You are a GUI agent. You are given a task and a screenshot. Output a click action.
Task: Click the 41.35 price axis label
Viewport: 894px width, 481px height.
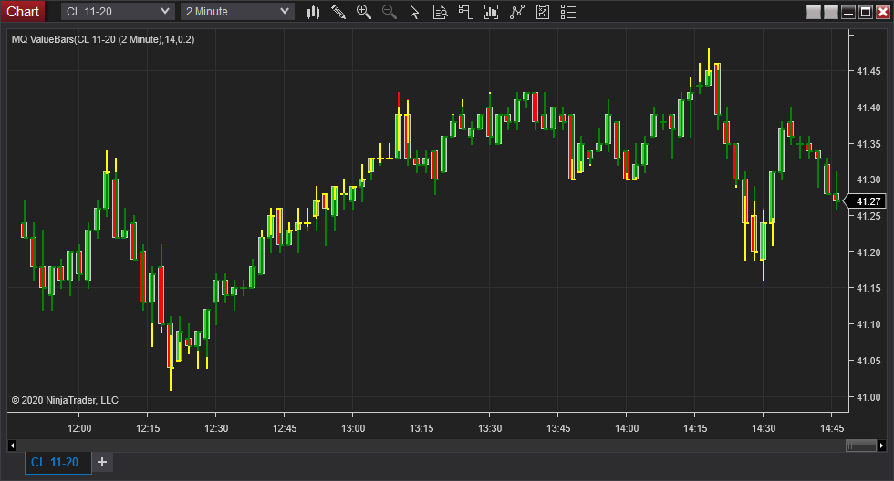pyautogui.click(x=868, y=144)
